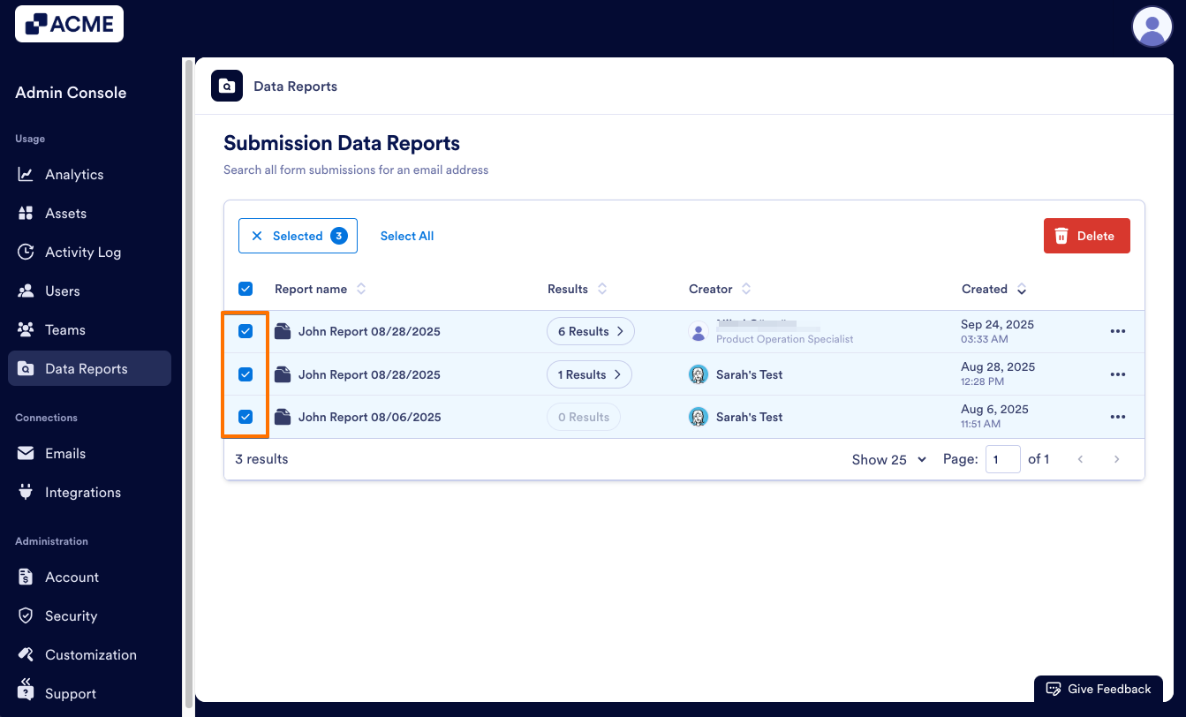Click the X icon in Selected button
This screenshot has height=717, width=1186.
point(257,236)
